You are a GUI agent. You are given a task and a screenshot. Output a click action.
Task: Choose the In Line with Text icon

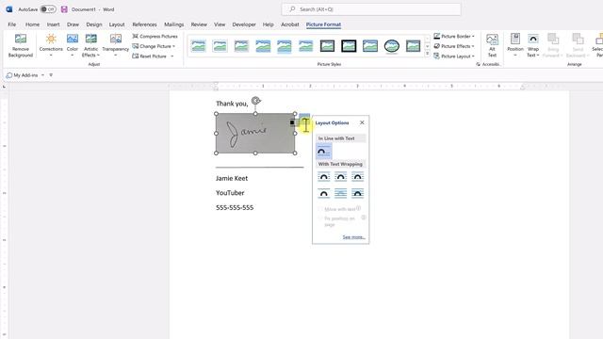(x=324, y=152)
